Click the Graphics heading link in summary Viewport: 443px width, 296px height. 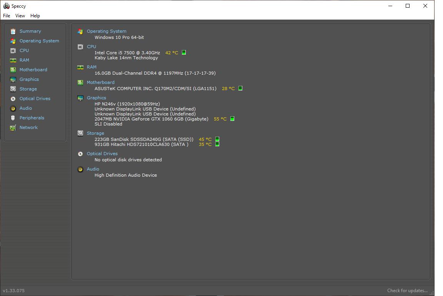pyautogui.click(x=97, y=98)
